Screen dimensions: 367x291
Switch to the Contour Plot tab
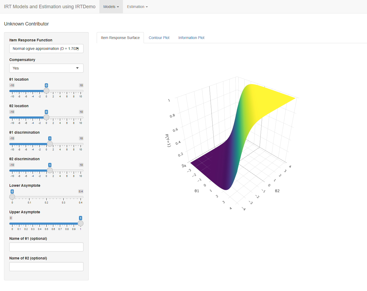click(159, 38)
